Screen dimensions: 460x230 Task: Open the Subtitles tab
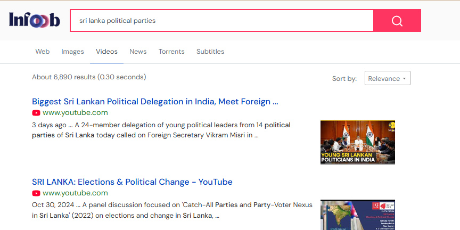point(210,52)
